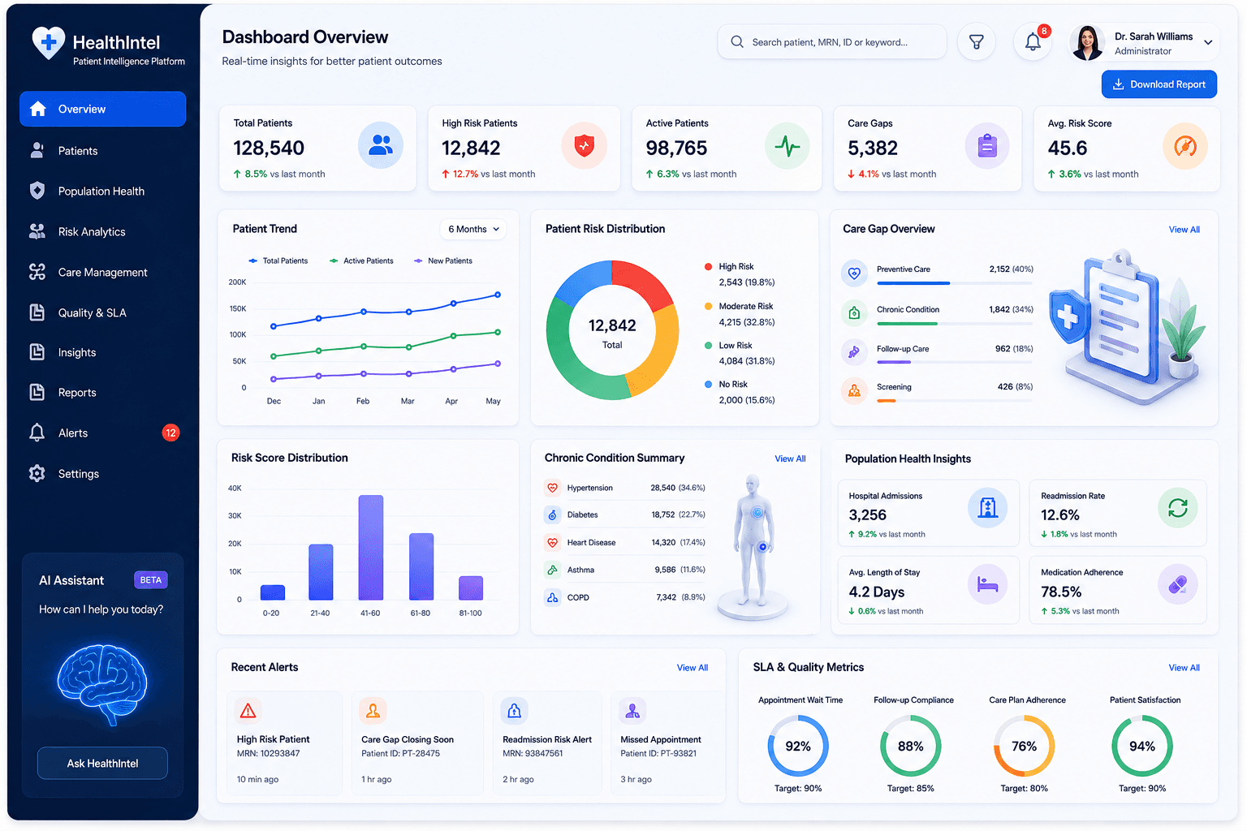Click the Care Gap Closing Soon alert icon
Image resolution: width=1247 pixels, height=831 pixels.
[373, 711]
